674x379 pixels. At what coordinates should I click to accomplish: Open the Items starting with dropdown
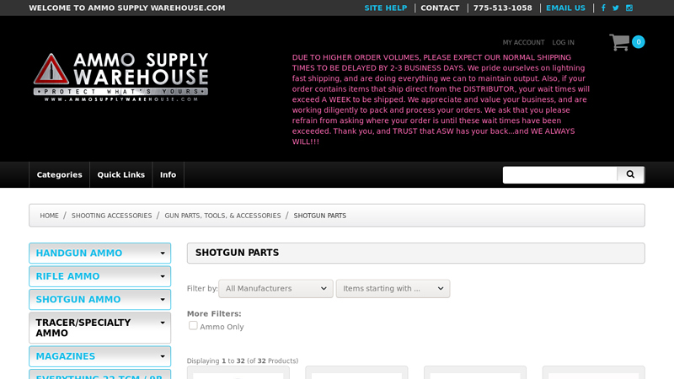click(393, 289)
